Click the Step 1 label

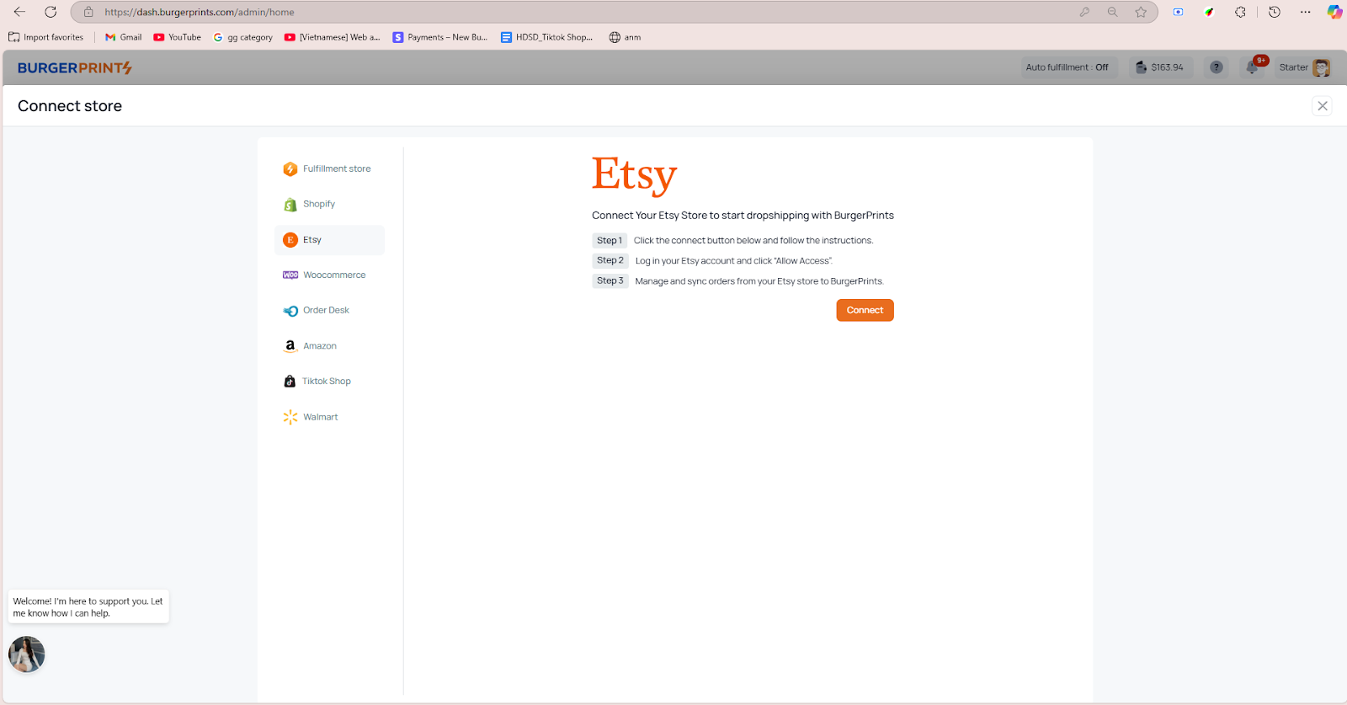click(x=610, y=240)
